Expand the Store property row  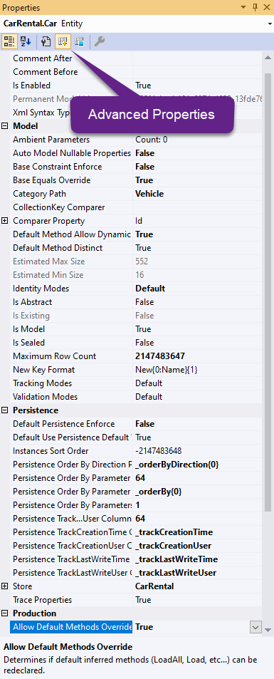tap(5, 586)
